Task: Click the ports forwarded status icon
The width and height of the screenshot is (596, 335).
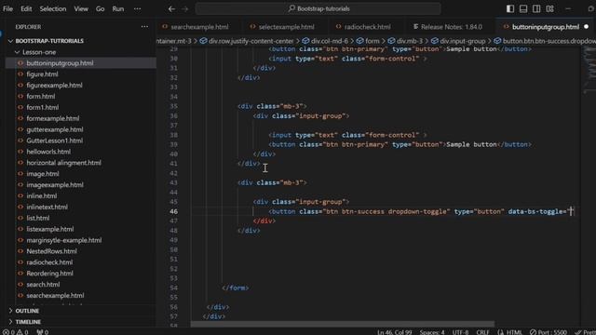Action: point(42,332)
